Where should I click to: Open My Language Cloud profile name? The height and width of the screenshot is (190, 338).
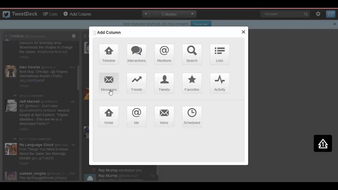pyautogui.click(x=36, y=145)
